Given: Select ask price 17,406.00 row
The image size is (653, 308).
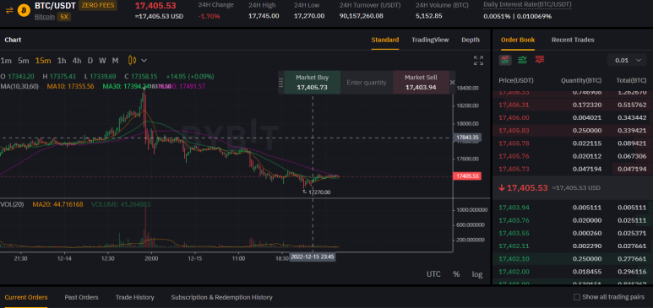Looking at the screenshot, I should coord(573,118).
